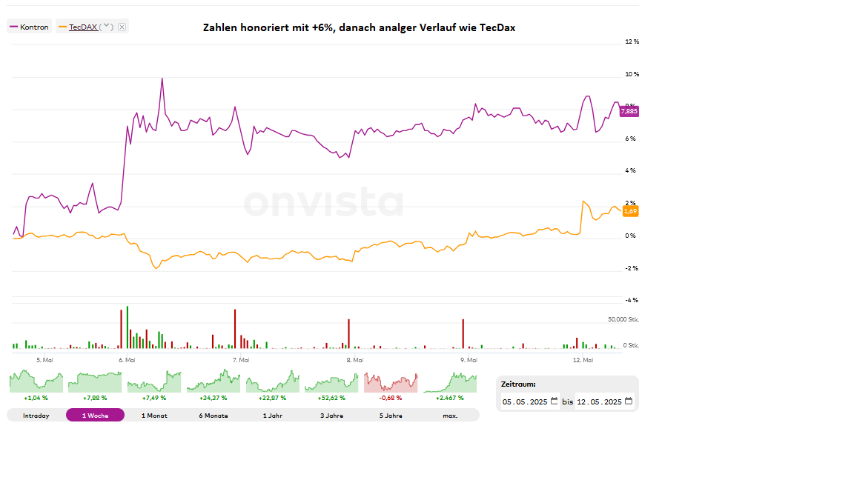Open calendar picker for end date
Image resolution: width=854 pixels, height=480 pixels.
[629, 401]
